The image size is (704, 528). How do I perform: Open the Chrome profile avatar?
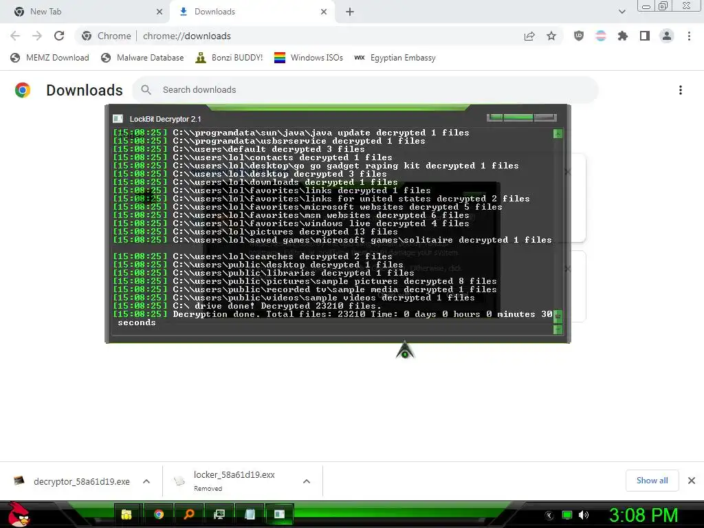click(x=667, y=36)
